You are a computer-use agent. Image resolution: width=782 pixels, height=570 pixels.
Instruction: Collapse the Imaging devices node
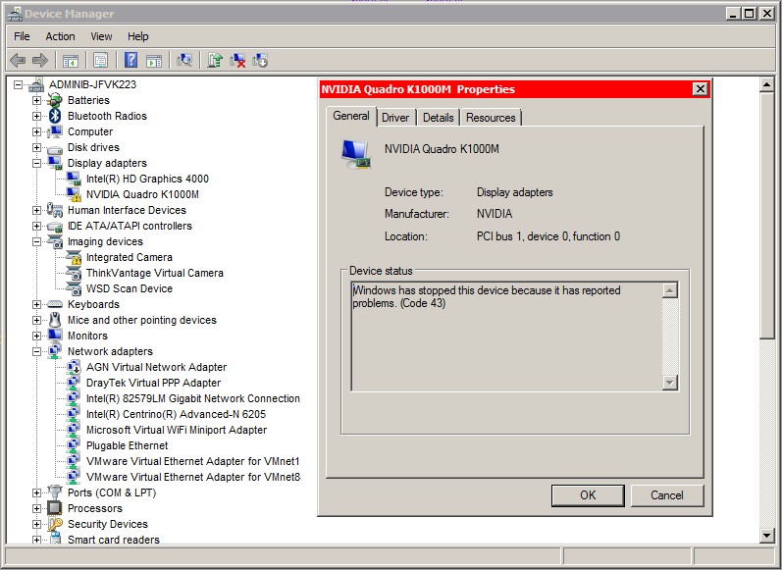click(36, 241)
